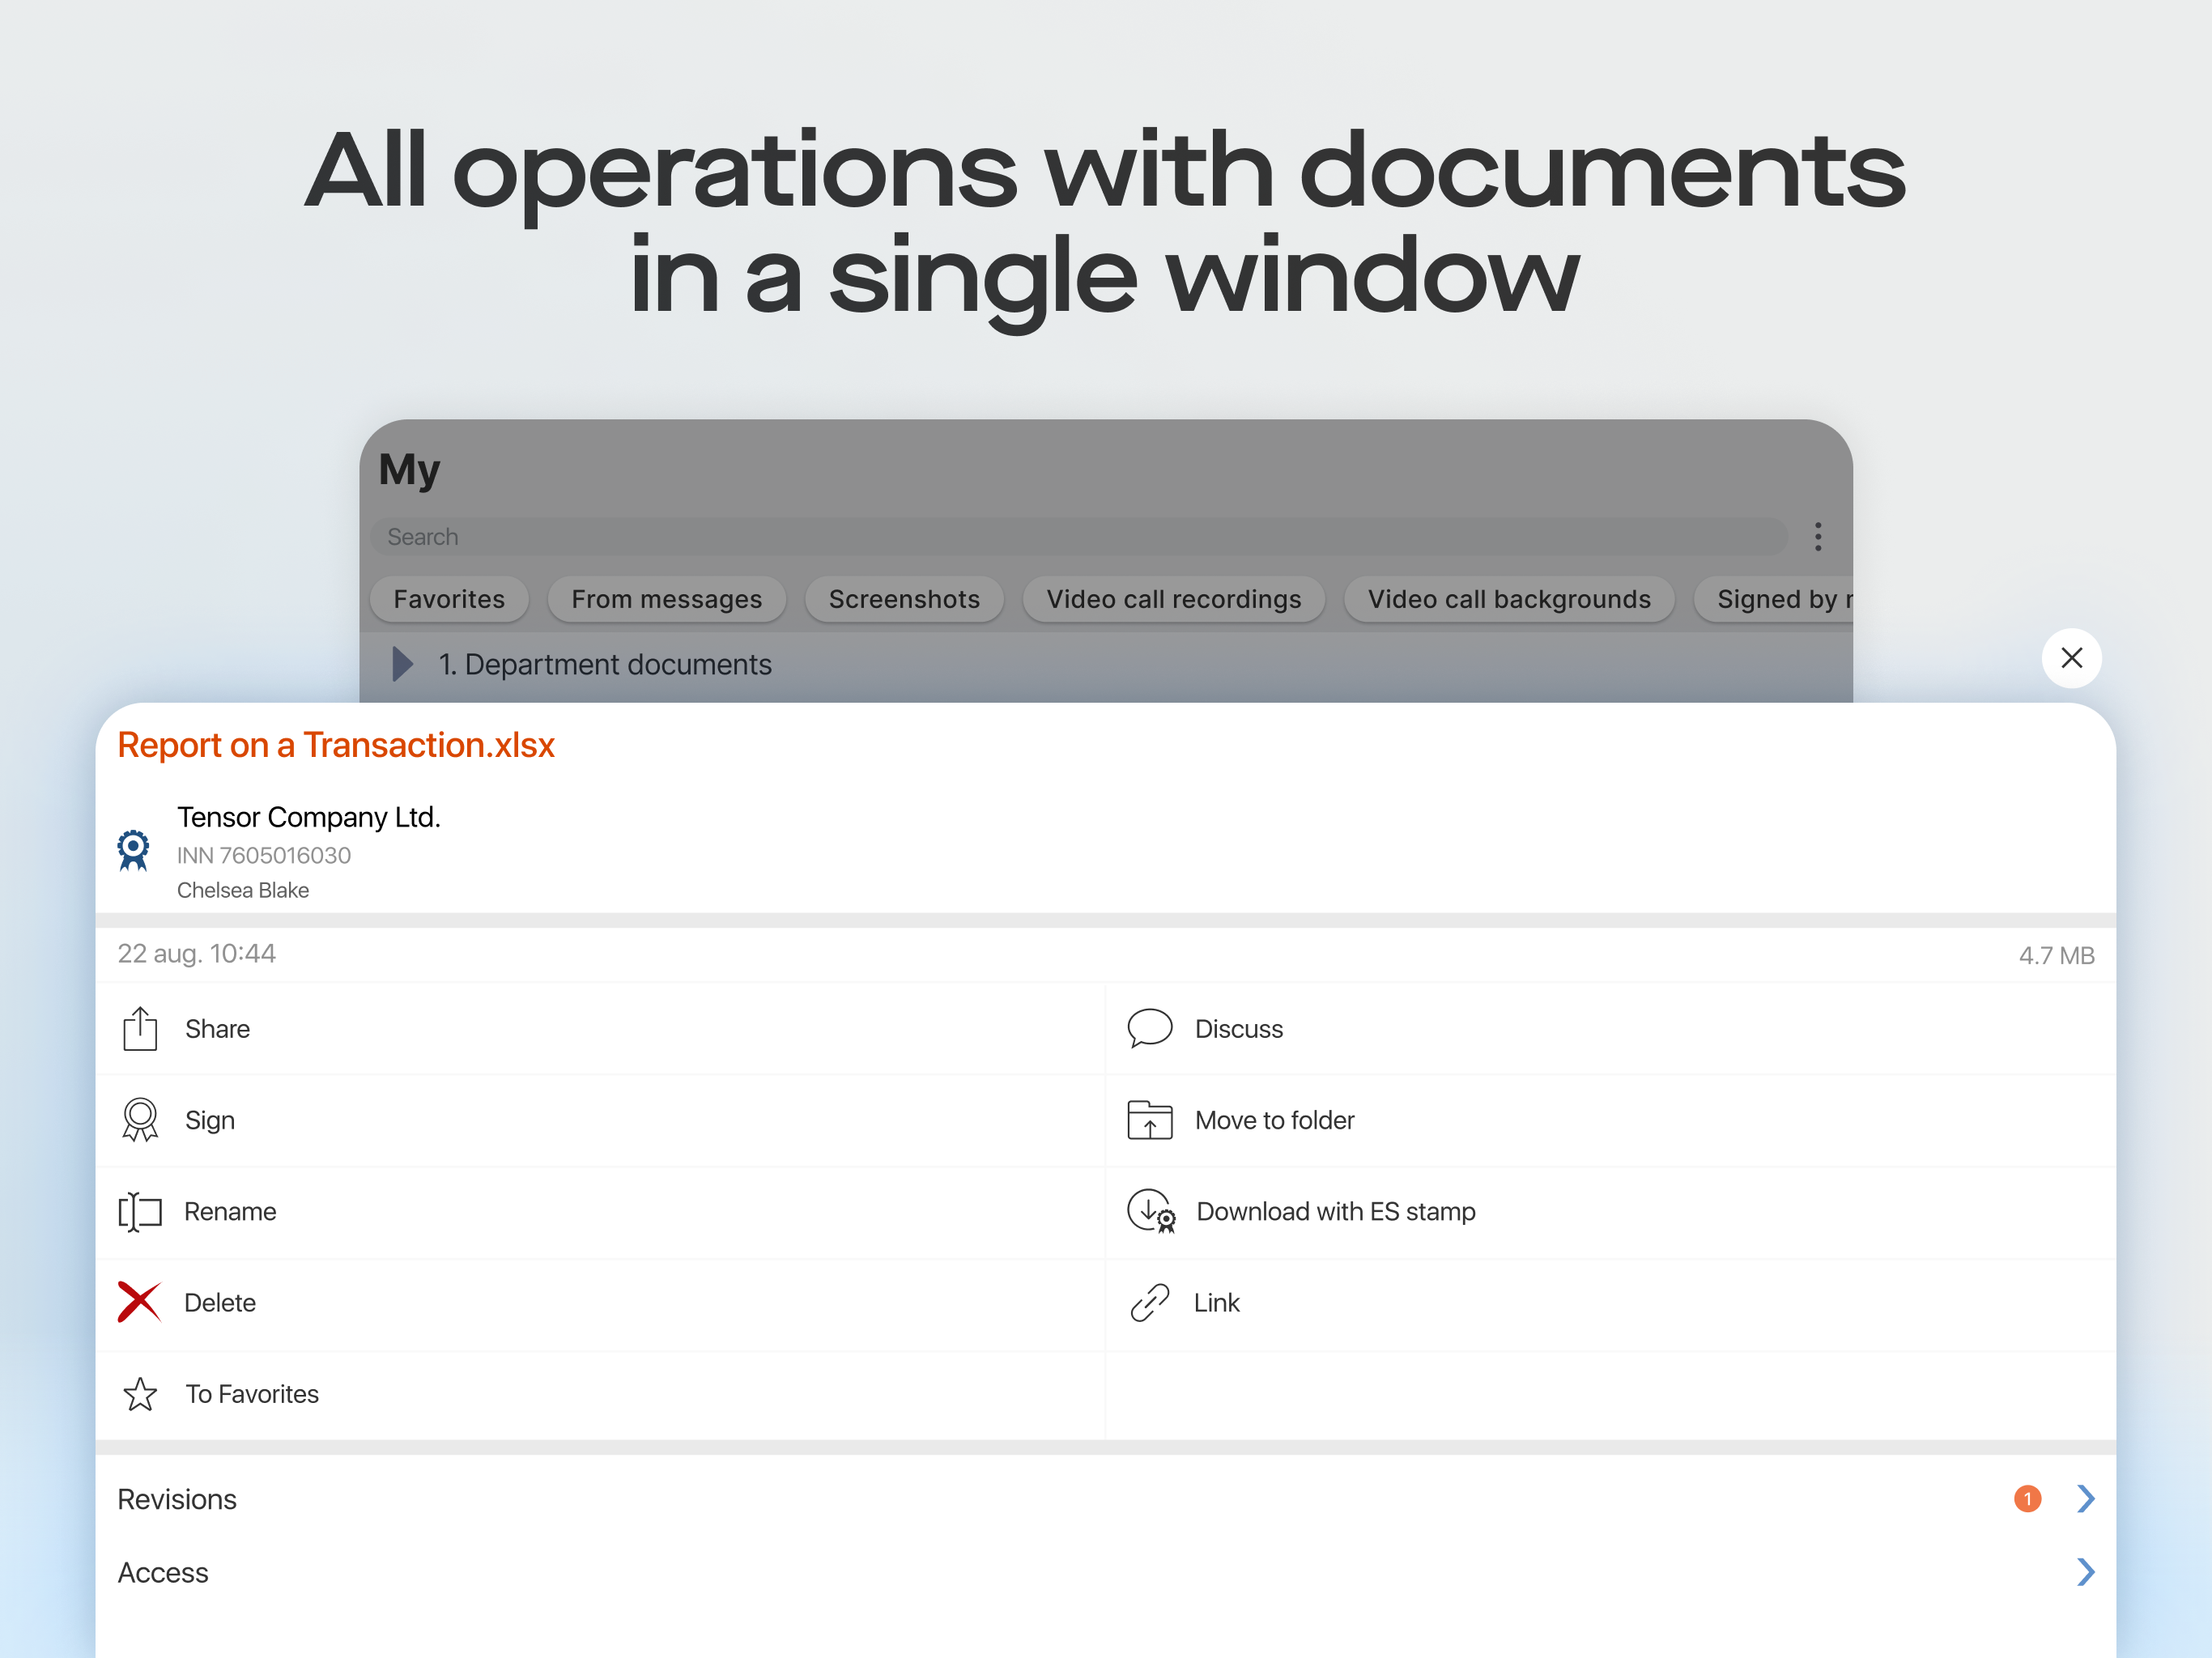Choose the To Favorites action label
Image resolution: width=2212 pixels, height=1658 pixels.
coord(252,1394)
